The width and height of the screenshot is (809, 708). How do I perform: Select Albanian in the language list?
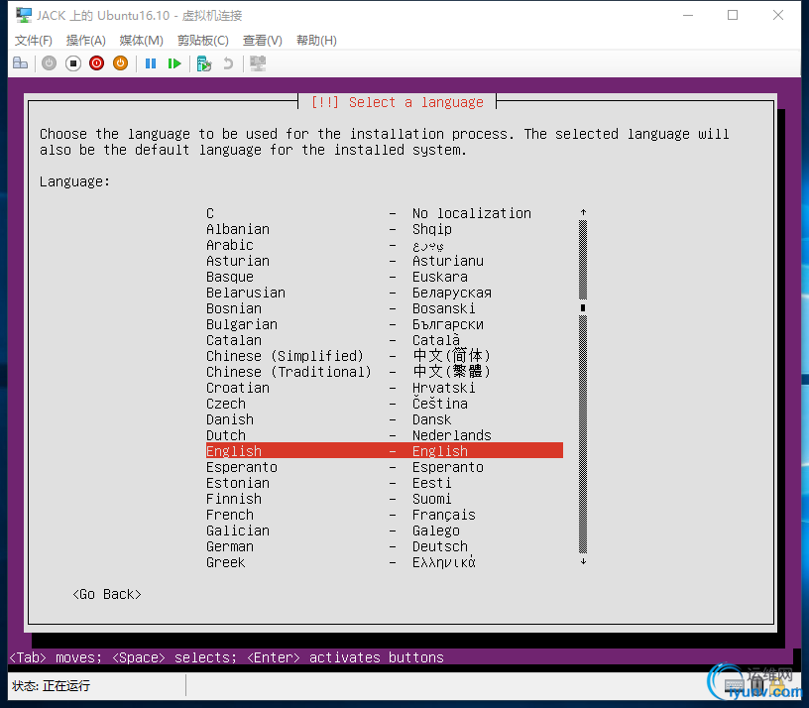coord(385,229)
